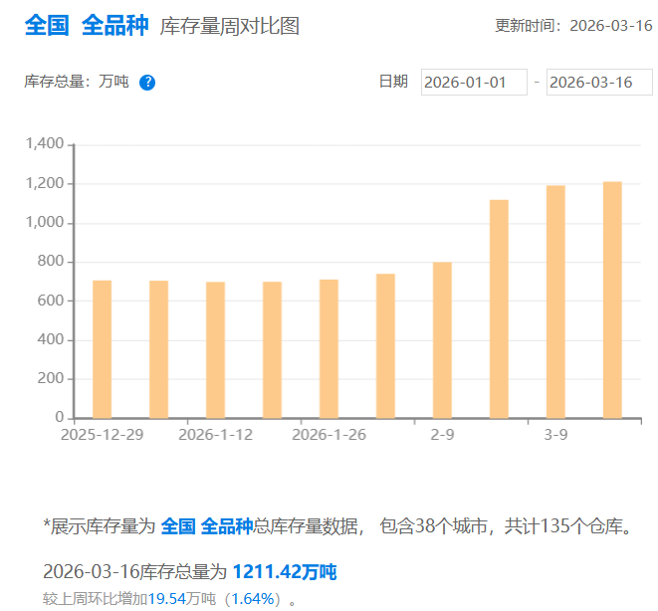Click the 库存量周对比图 heading text
The width and height of the screenshot is (658, 611).
click(x=230, y=27)
